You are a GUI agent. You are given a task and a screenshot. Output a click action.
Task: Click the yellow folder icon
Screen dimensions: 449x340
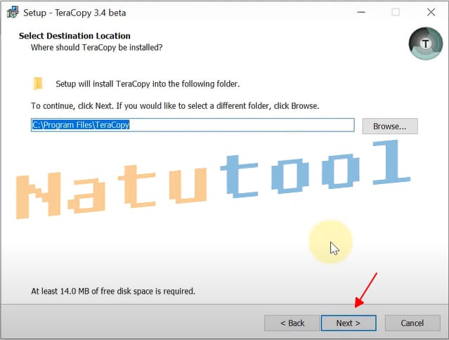[38, 84]
